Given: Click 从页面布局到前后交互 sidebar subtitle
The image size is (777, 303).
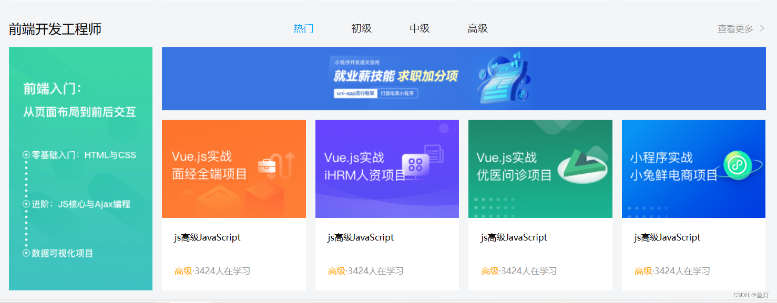Looking at the screenshot, I should pos(79,112).
